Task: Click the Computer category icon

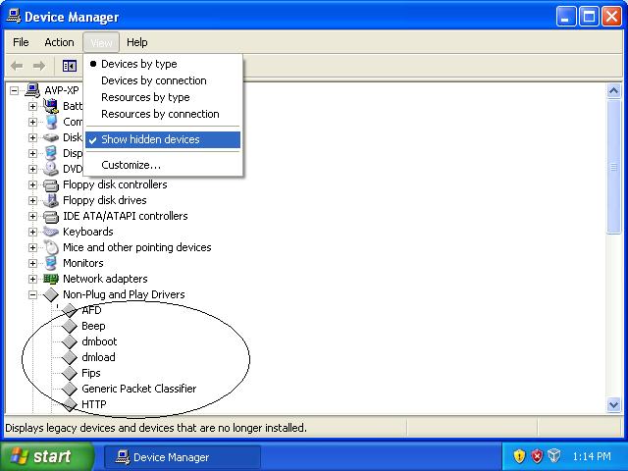Action: point(51,122)
